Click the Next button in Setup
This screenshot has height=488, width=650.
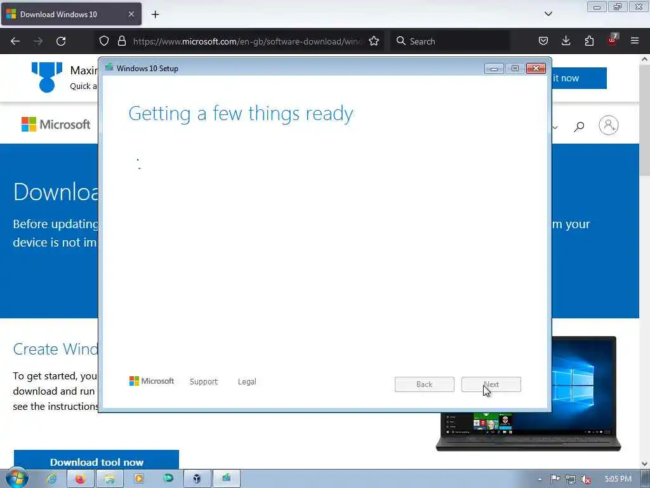click(x=491, y=384)
